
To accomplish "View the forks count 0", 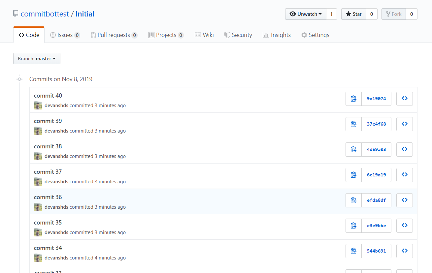I will coord(412,14).
